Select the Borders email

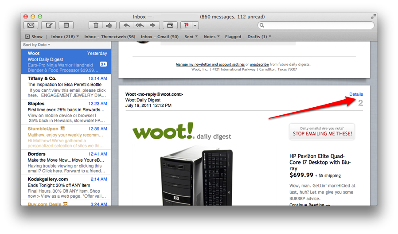[66, 162]
